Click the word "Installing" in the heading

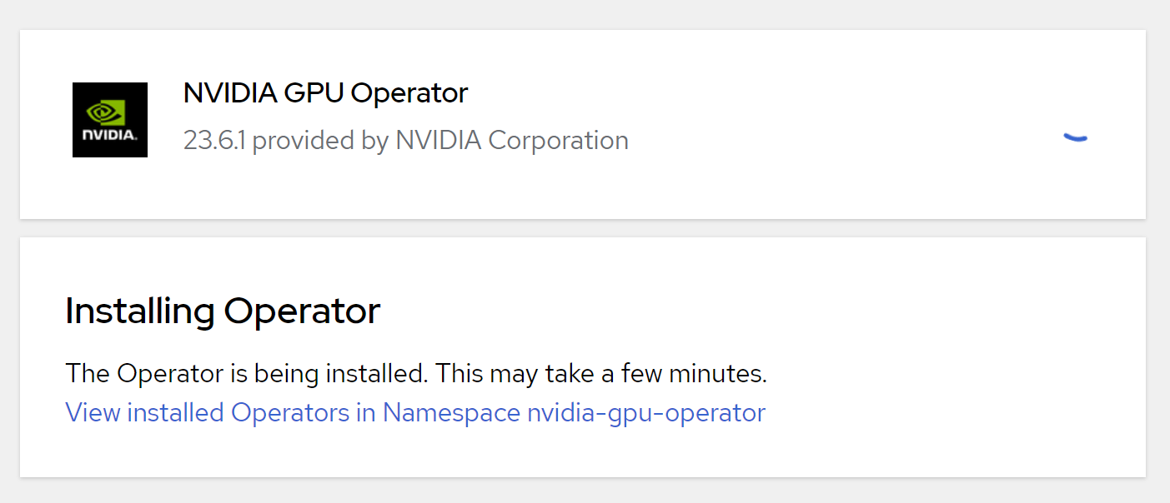pos(139,311)
